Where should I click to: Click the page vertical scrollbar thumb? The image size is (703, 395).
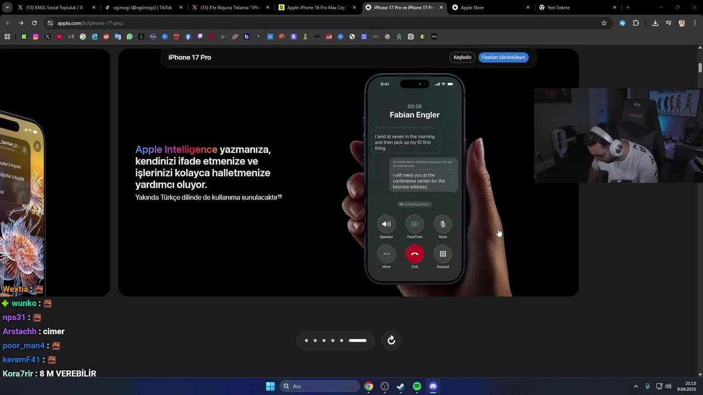[x=700, y=67]
